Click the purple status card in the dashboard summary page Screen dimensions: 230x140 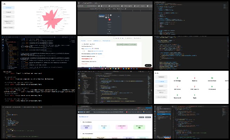pos(86,127)
